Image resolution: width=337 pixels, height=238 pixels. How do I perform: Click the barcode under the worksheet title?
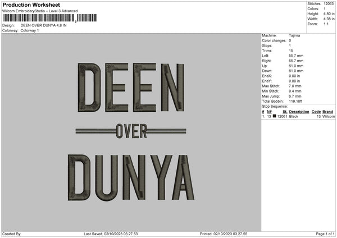tap(50, 18)
